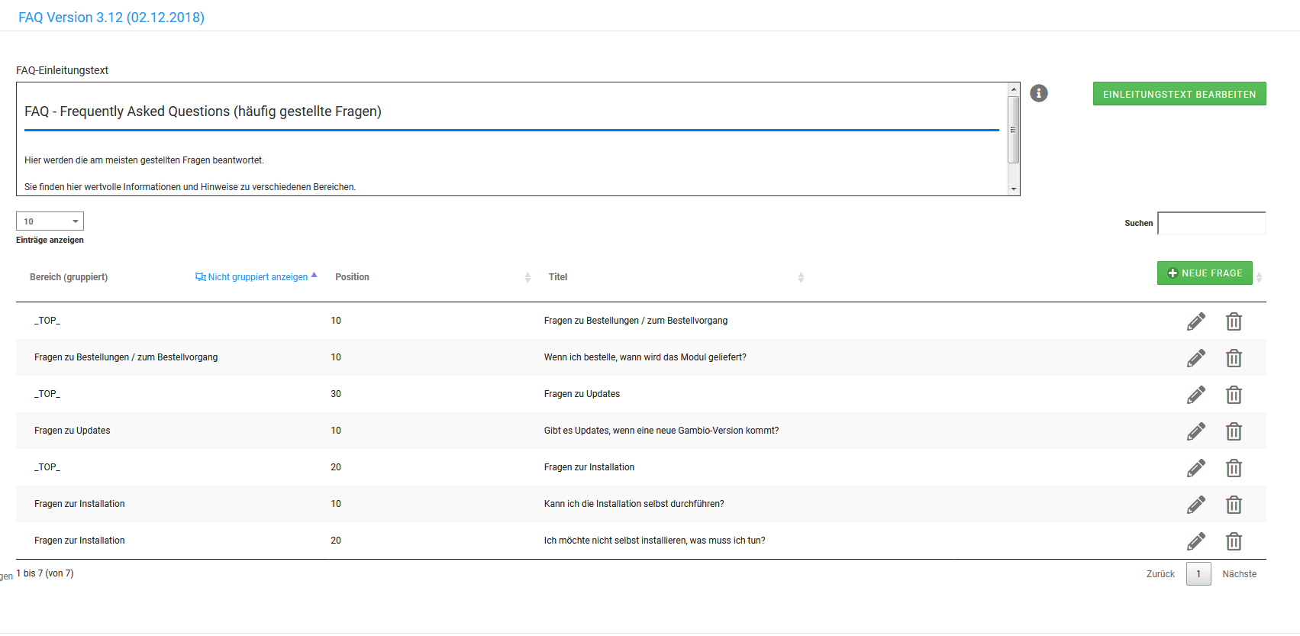Click the intro text box scrollbar down arrow

coord(1014,189)
